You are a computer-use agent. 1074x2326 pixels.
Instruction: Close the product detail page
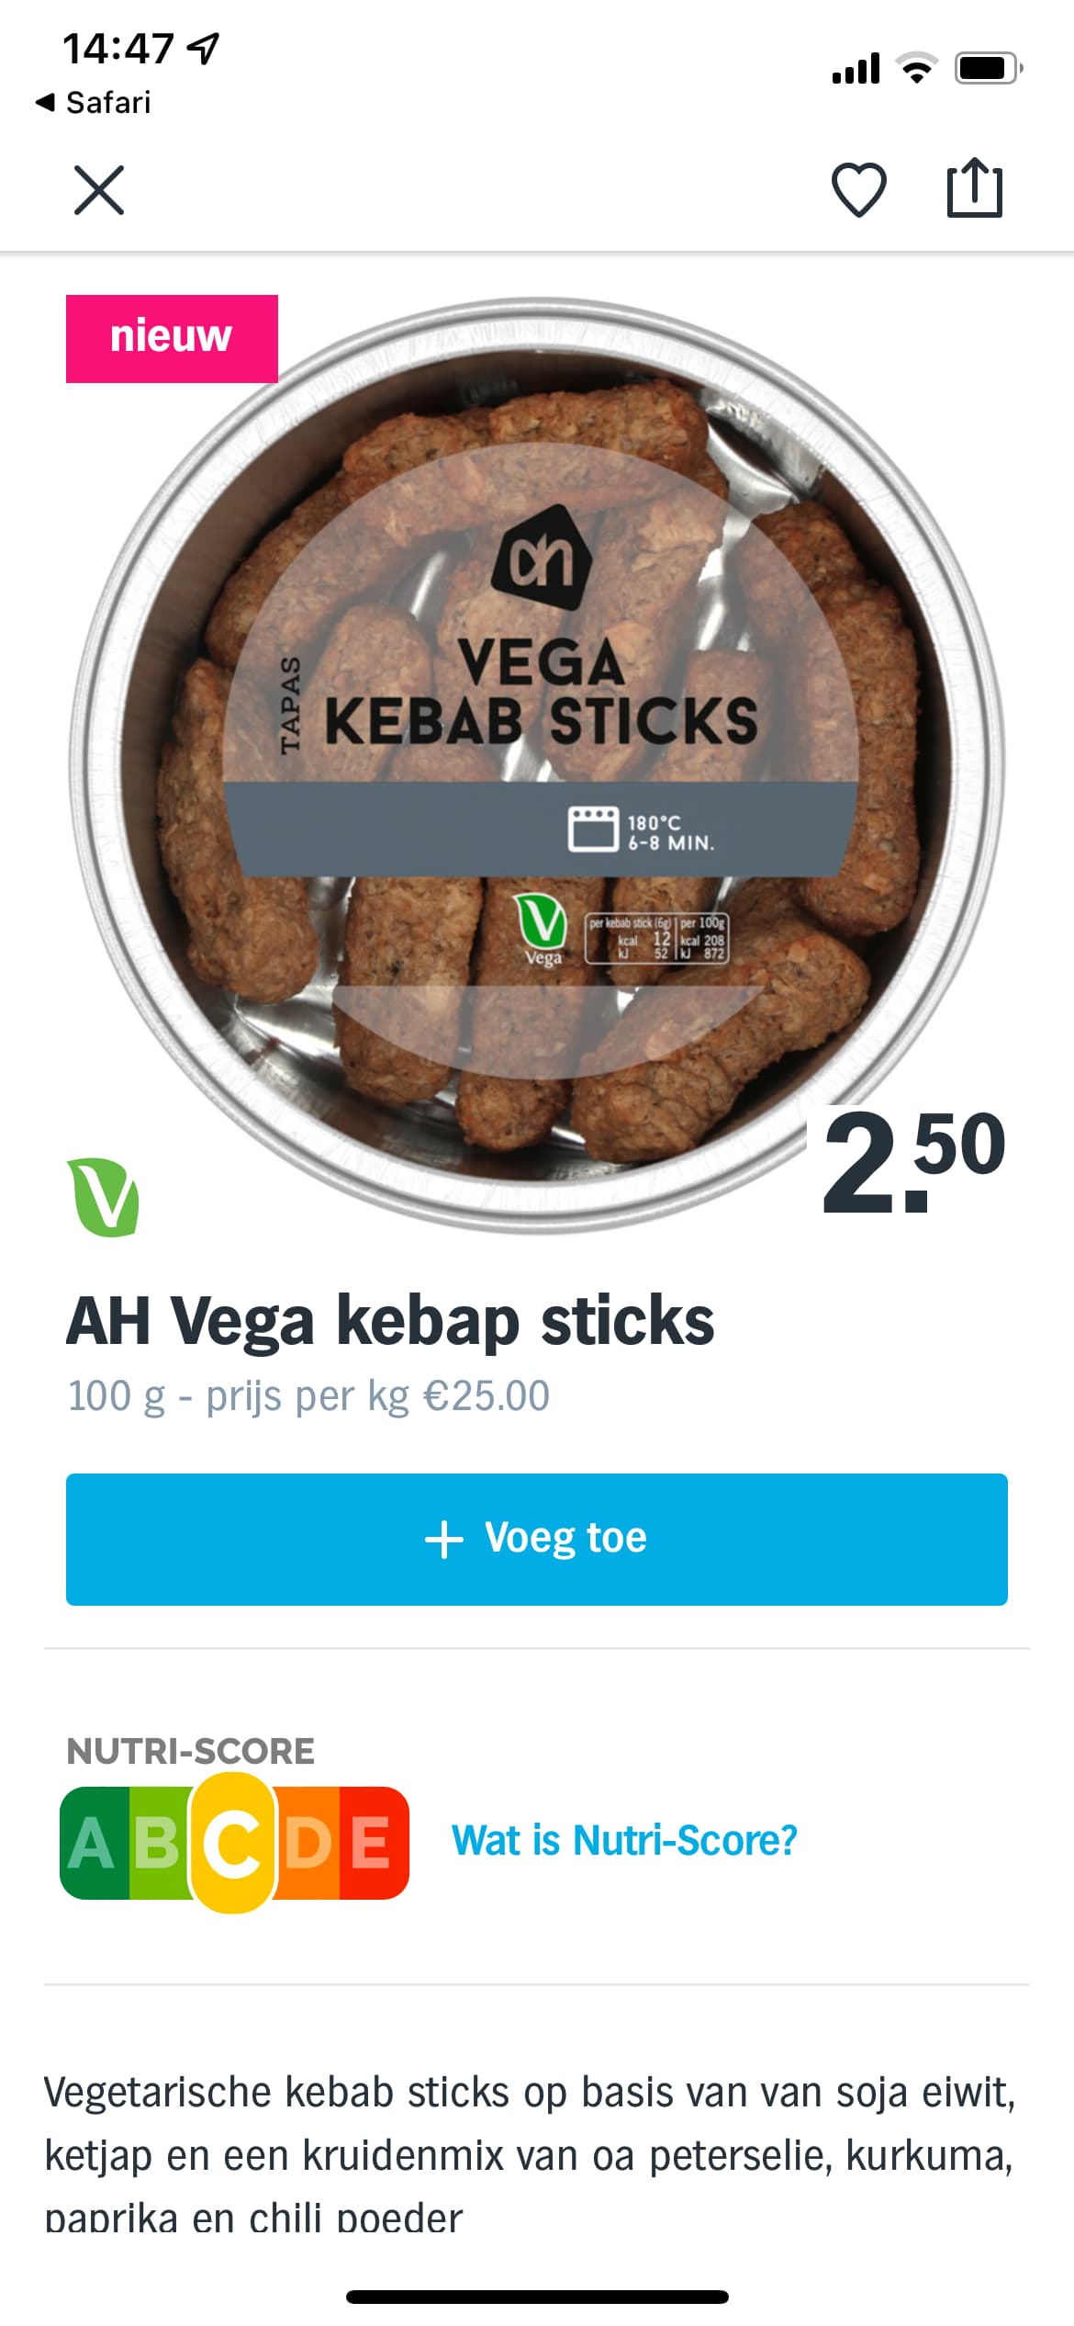[99, 190]
